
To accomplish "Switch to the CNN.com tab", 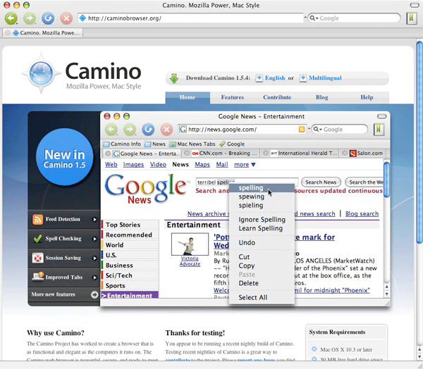I will point(221,154).
